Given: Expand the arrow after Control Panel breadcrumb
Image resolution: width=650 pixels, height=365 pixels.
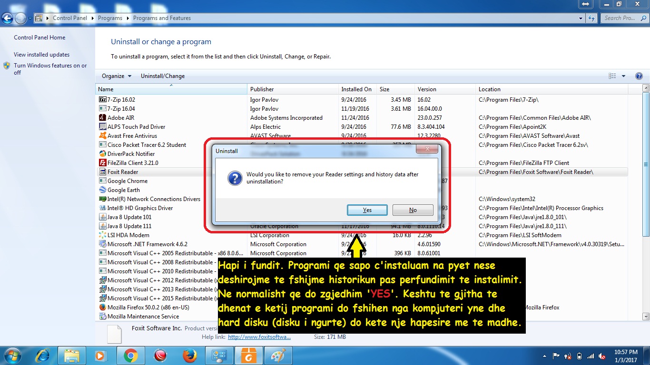Looking at the screenshot, I should (92, 18).
